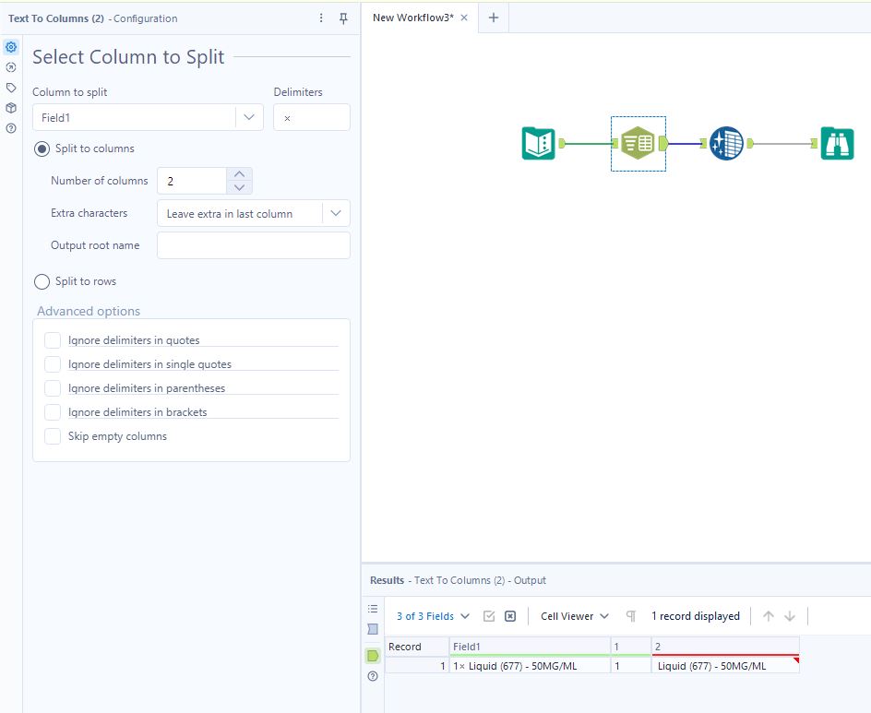Image resolution: width=871 pixels, height=713 pixels.
Task: Open the three-dot menu in the configuration panel
Action: [320, 18]
